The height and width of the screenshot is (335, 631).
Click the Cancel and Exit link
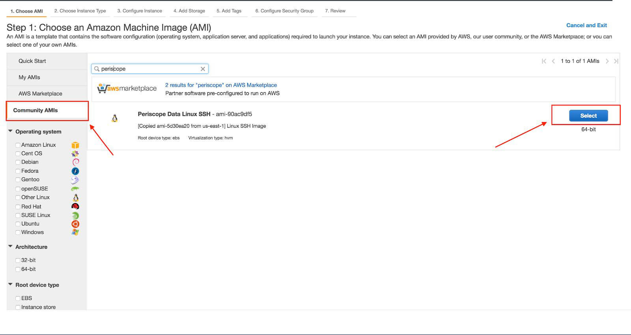(586, 25)
